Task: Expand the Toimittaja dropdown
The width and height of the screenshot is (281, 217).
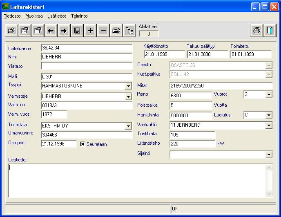Action: pyautogui.click(x=128, y=126)
